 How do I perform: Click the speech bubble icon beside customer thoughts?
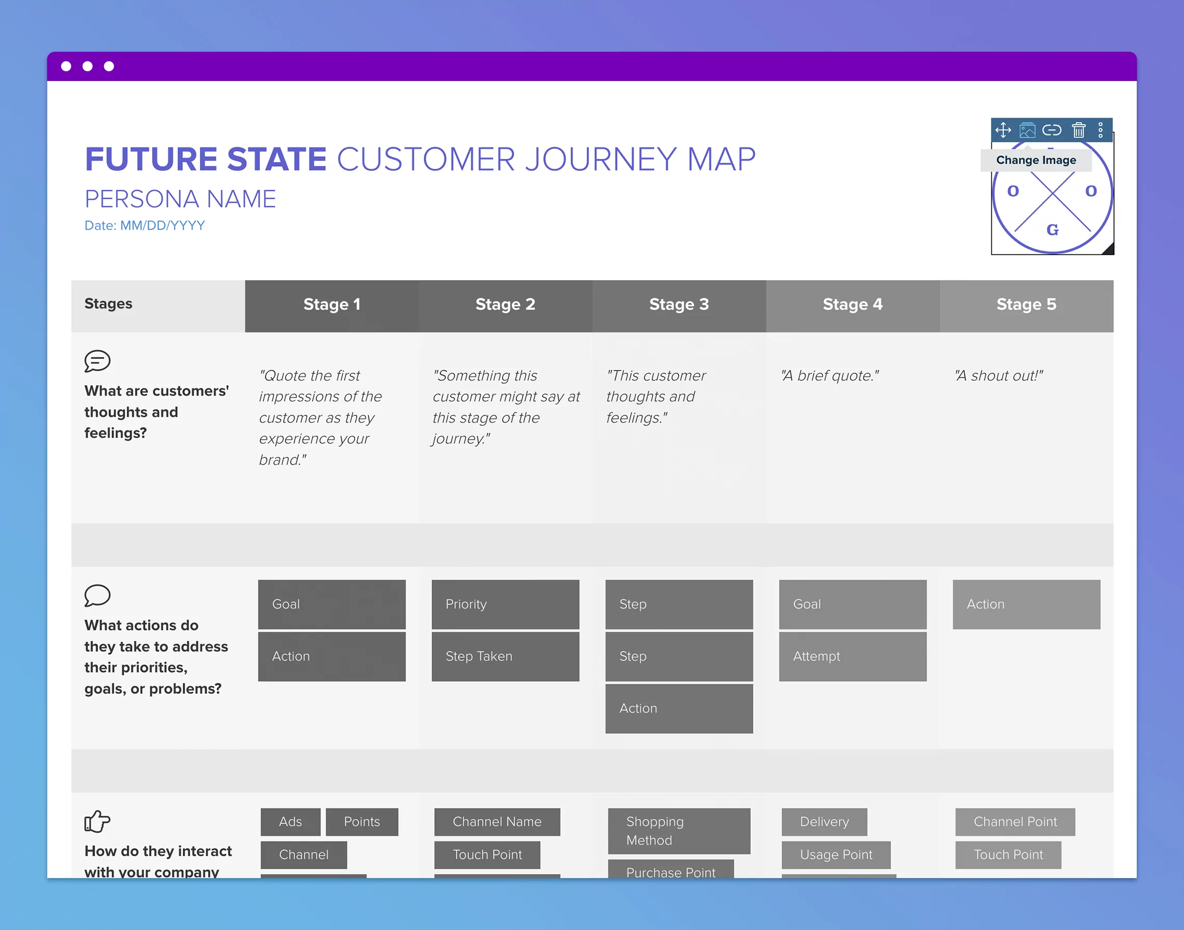pyautogui.click(x=98, y=361)
